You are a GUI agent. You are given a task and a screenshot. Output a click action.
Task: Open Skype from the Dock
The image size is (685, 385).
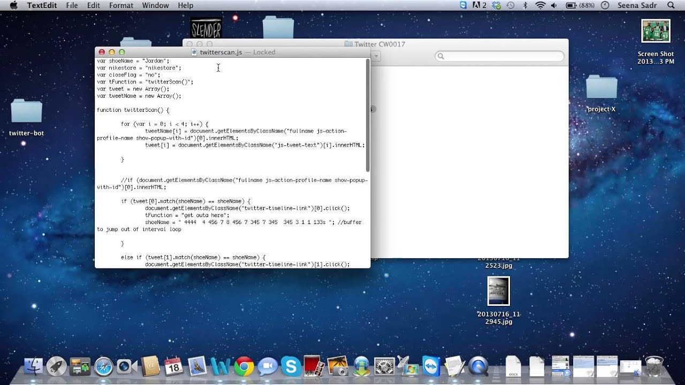point(291,366)
